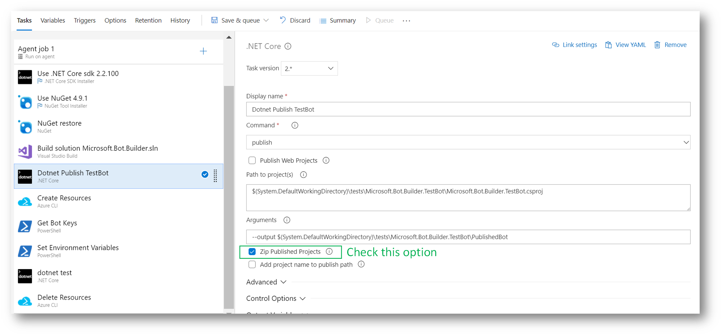Uncheck Zip Published Projects checkbox

pyautogui.click(x=252, y=252)
